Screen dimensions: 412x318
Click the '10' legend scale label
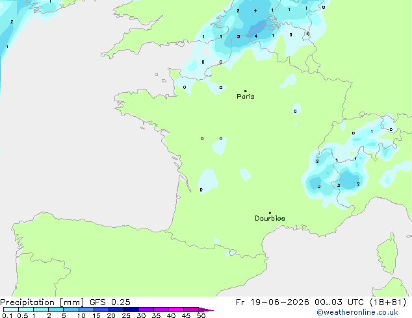(x=81, y=315)
